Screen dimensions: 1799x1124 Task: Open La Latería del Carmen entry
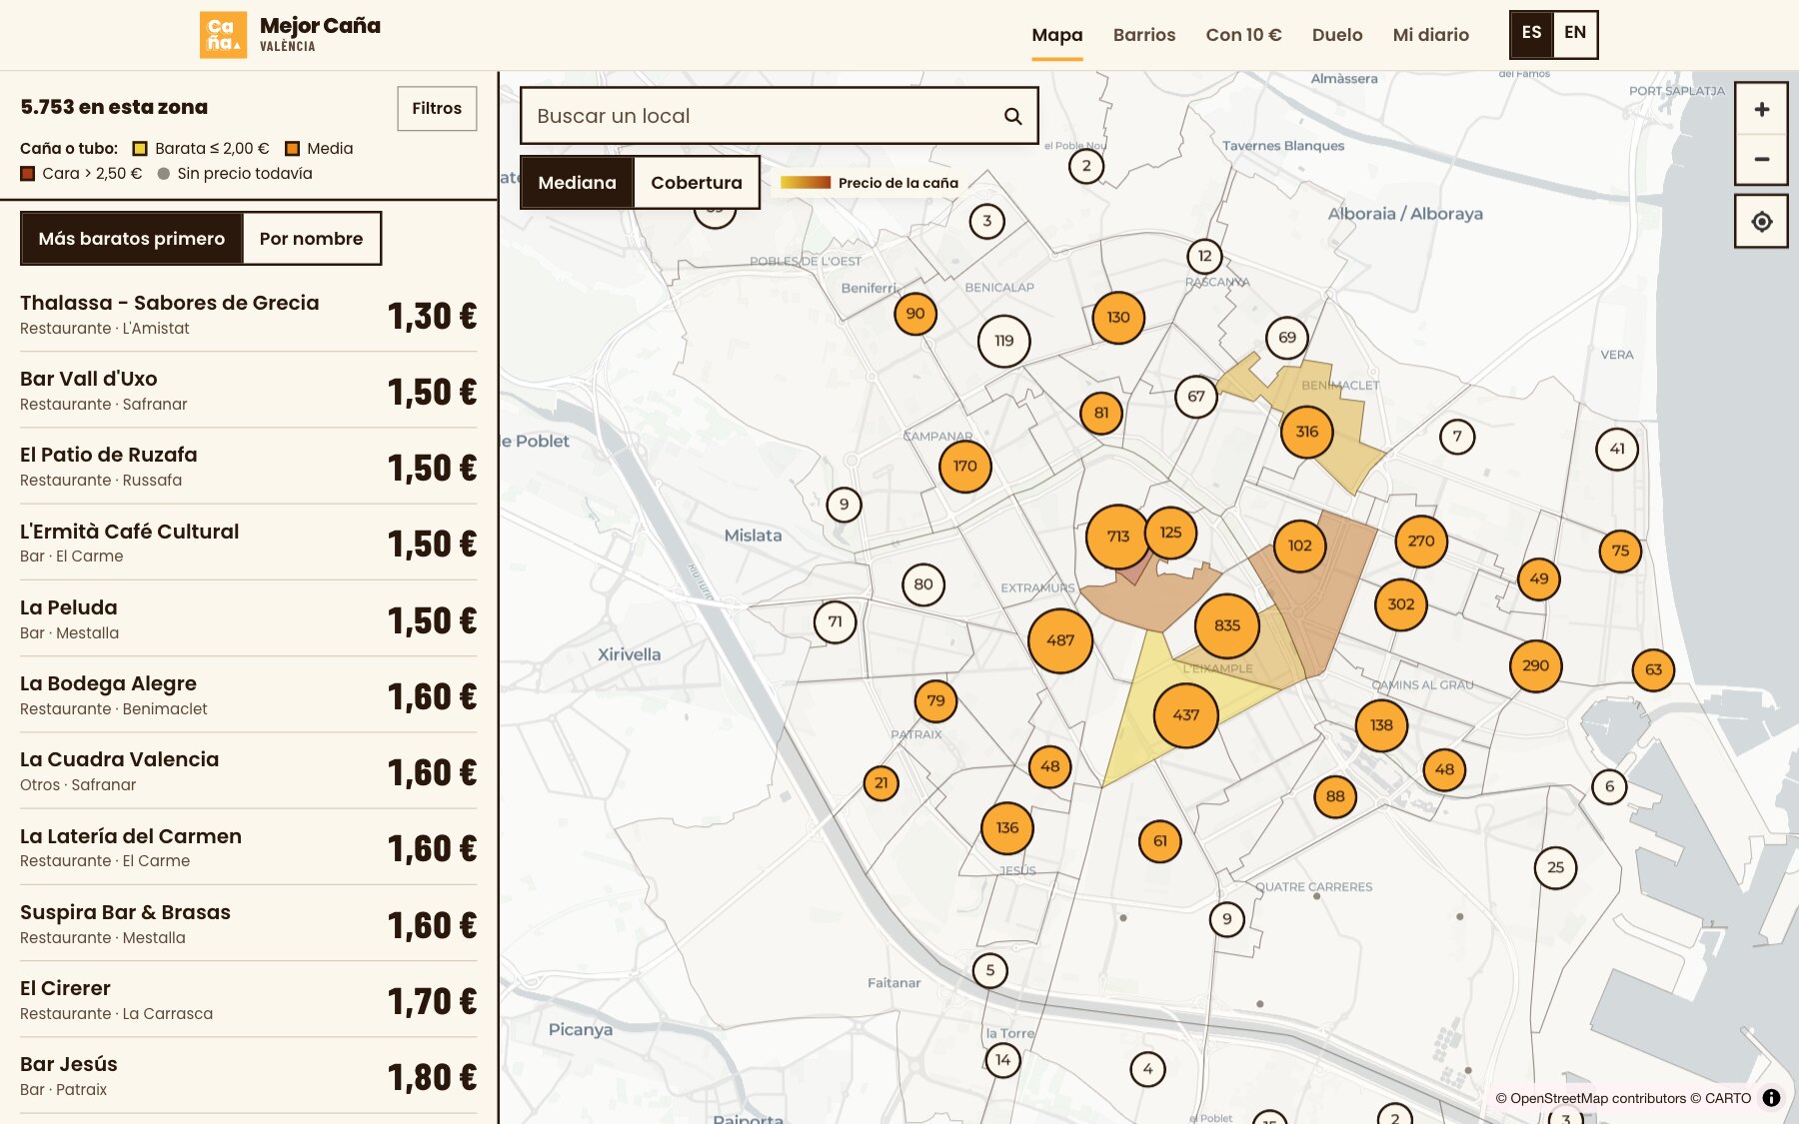pos(248,847)
